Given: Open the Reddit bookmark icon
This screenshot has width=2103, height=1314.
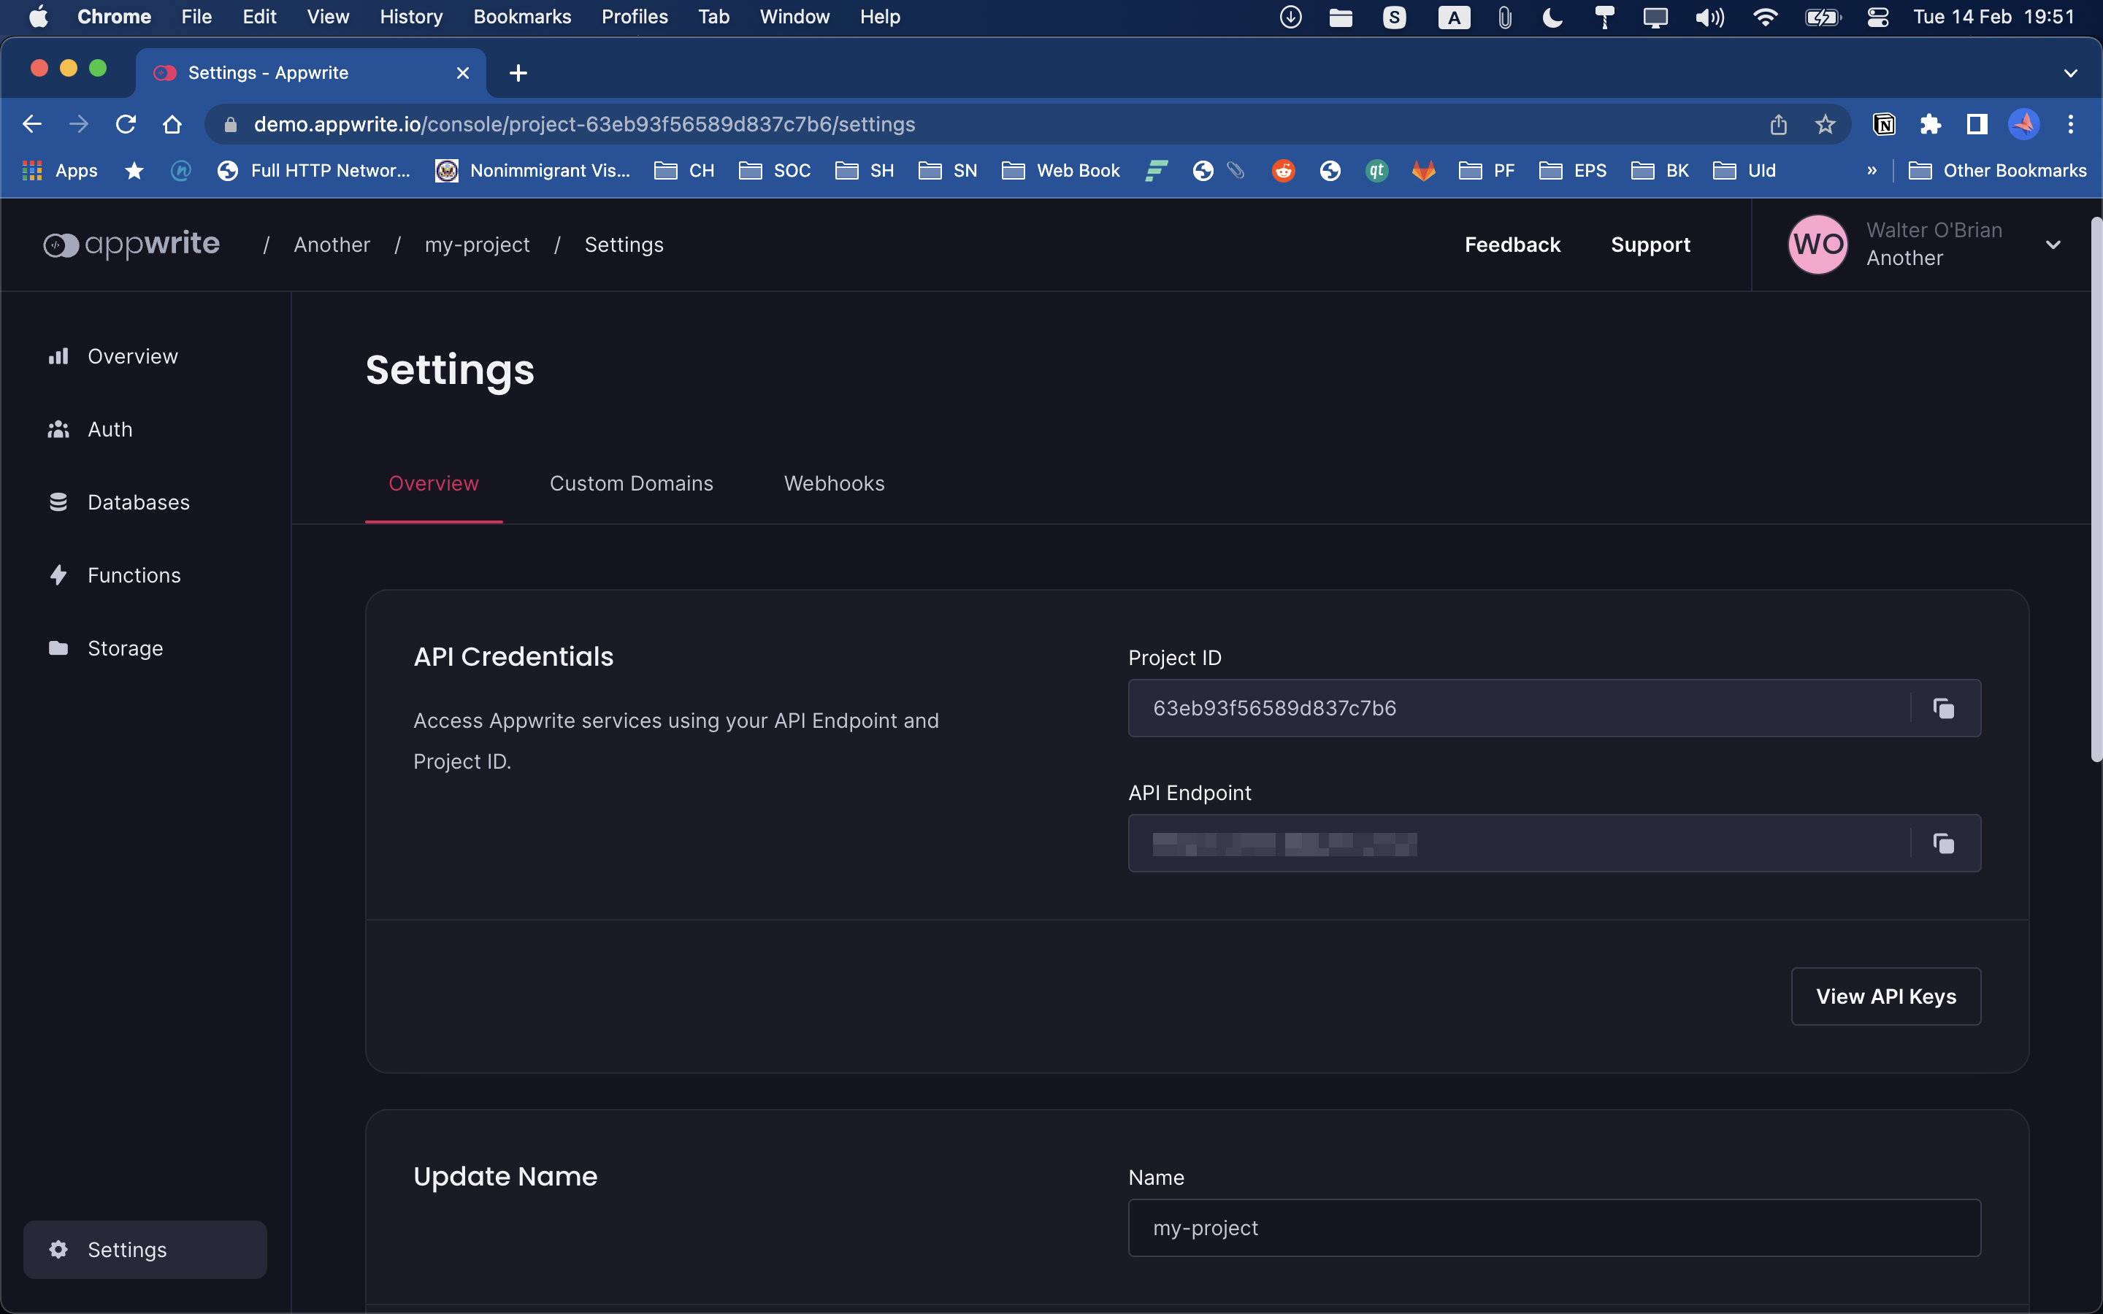Looking at the screenshot, I should (x=1283, y=170).
